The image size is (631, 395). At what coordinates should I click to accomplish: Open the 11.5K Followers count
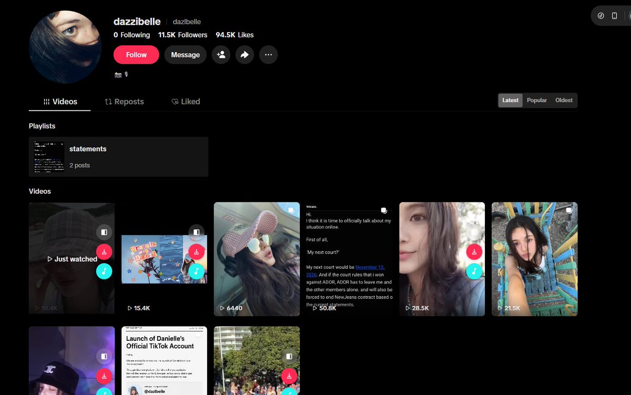coord(182,35)
